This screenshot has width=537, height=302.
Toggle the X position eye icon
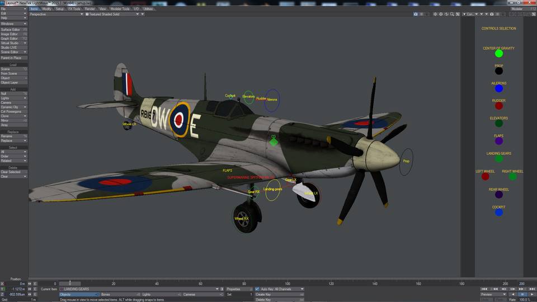(x=30, y=284)
